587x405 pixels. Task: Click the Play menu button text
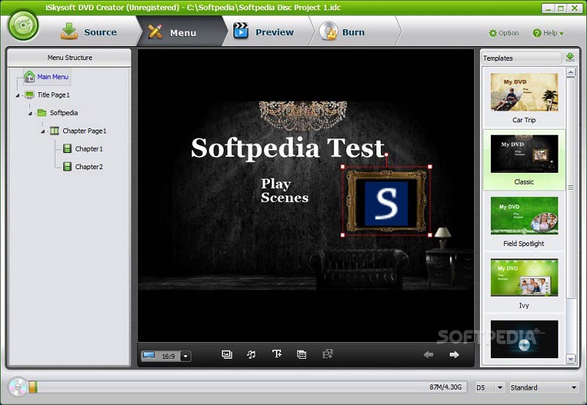tap(276, 183)
